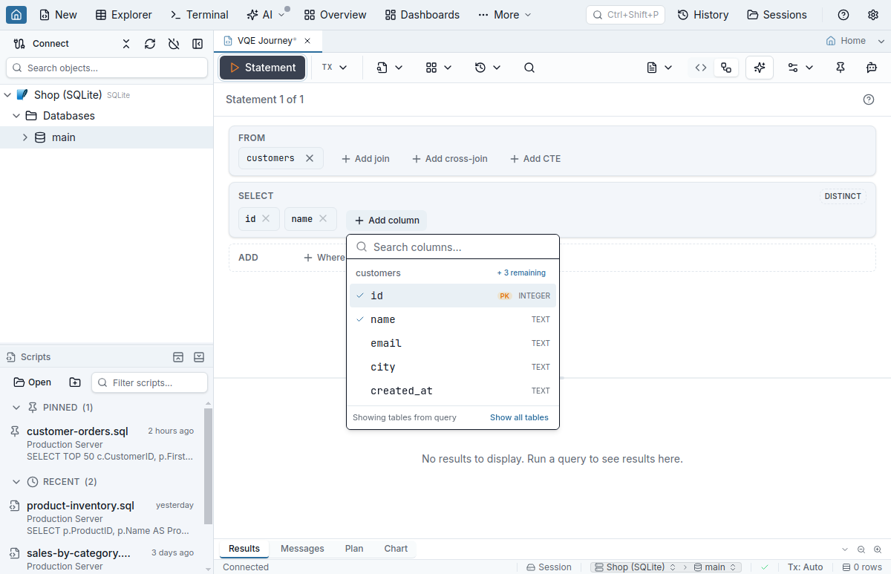
Task: Run the Statement button
Action: point(262,68)
